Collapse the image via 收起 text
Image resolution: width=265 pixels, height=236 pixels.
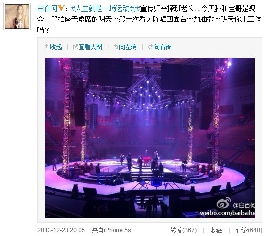[56, 47]
